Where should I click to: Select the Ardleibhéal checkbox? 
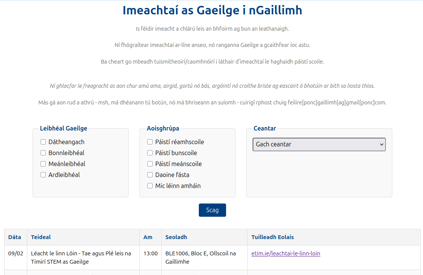43,175
